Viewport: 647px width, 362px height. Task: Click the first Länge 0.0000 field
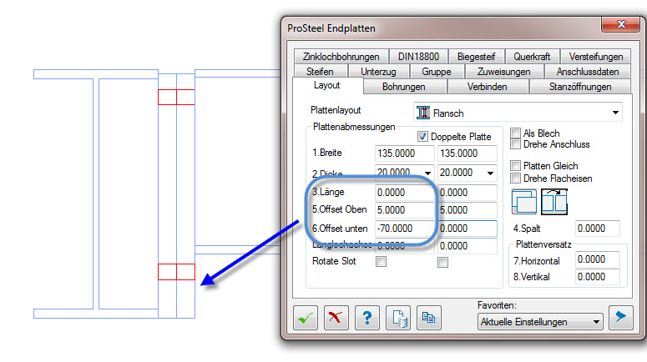tap(404, 193)
